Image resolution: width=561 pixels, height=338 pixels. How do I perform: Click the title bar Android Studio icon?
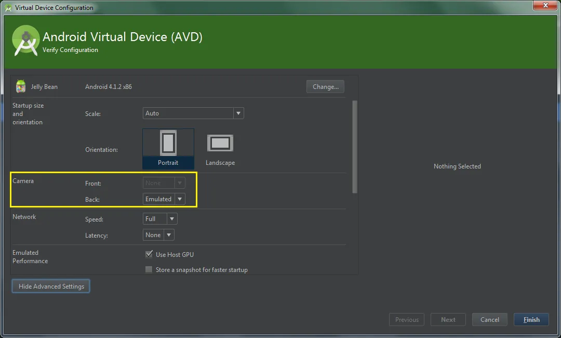[x=8, y=7]
